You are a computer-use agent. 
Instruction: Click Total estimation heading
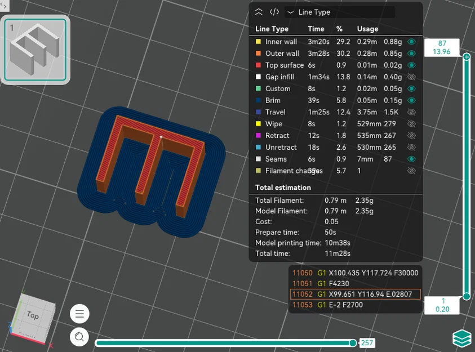[x=283, y=188]
